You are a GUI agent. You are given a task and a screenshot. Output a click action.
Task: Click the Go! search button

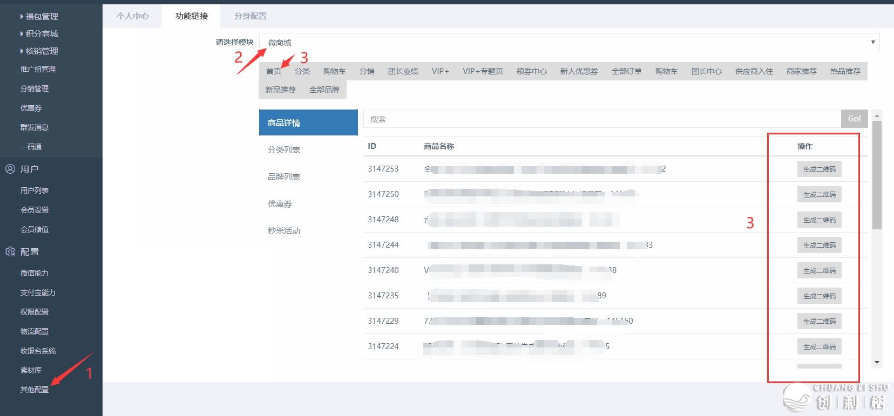tap(855, 119)
